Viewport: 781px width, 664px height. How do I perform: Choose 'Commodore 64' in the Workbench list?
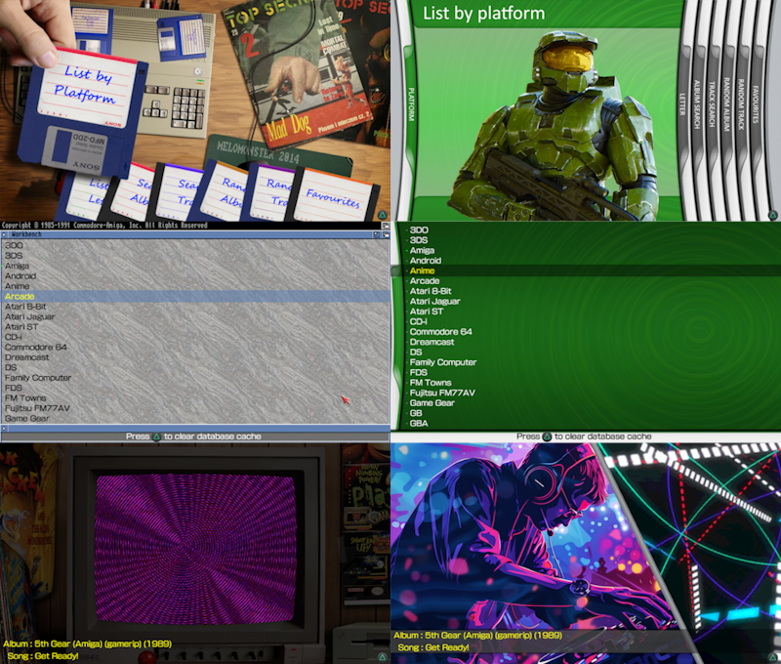pos(36,348)
